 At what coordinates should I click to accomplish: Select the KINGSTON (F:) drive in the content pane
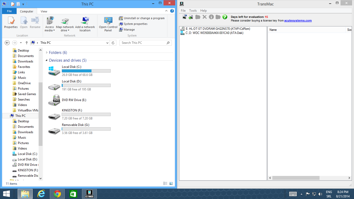pos(79,114)
